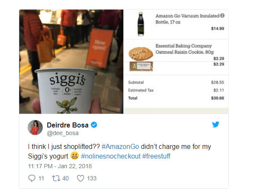Click the Deirdre Bosa display name
The height and width of the screenshot is (190, 258).
pos(68,125)
